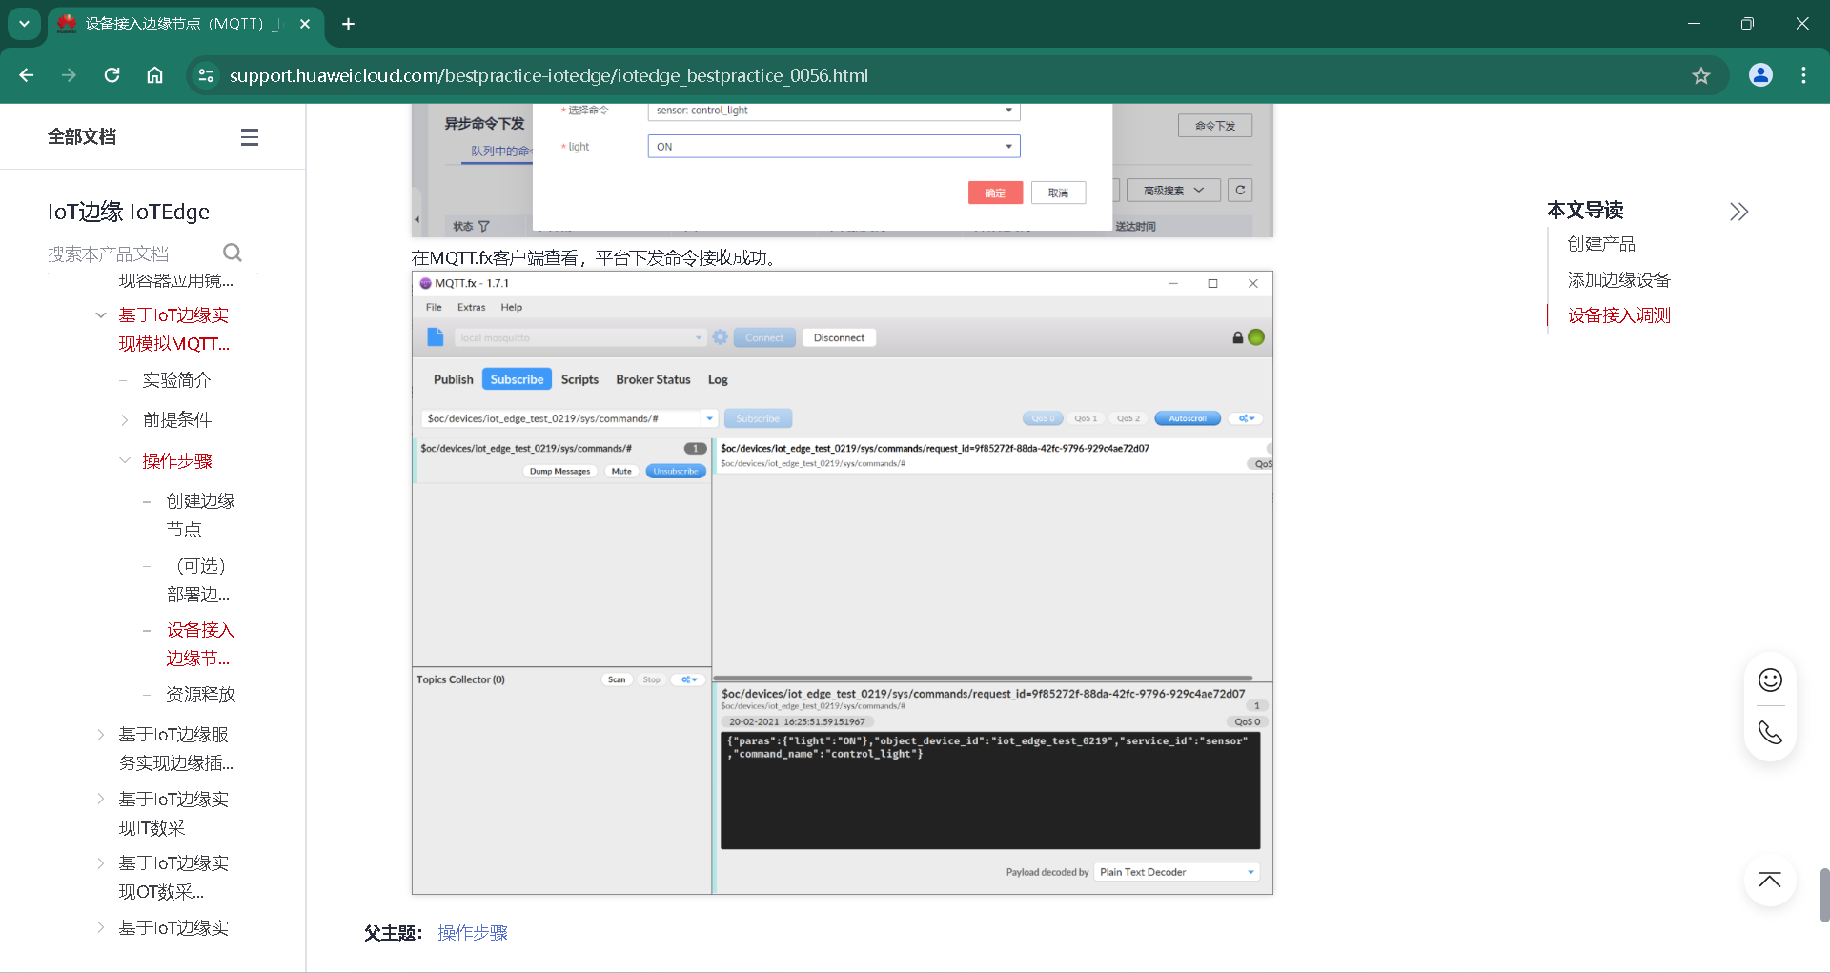
Task: Reload the current page
Action: pyautogui.click(x=112, y=75)
